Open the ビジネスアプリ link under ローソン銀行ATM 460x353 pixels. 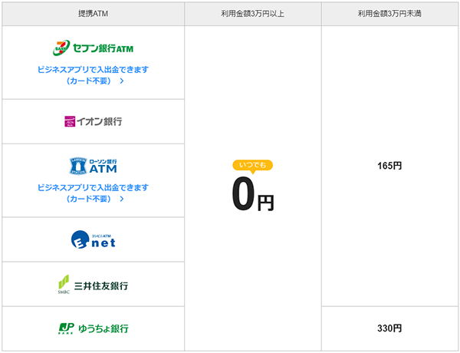93,193
